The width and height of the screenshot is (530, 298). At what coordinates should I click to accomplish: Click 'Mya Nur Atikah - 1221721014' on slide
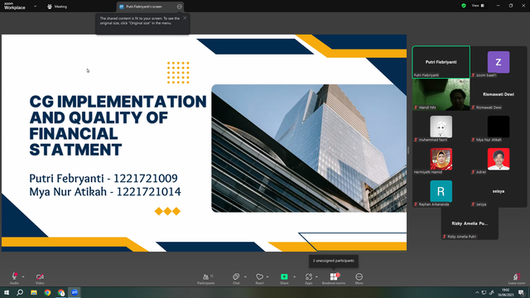point(105,192)
